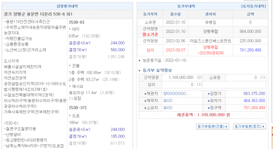This screenshot has height=149, width=273.
Task: Click the arrow bullet before 청구액
Action: click(209, 108)
